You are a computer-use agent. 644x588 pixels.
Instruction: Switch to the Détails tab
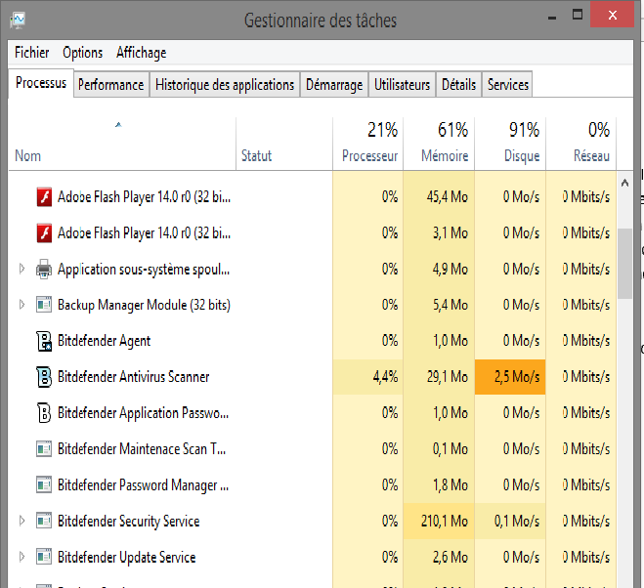click(x=458, y=85)
